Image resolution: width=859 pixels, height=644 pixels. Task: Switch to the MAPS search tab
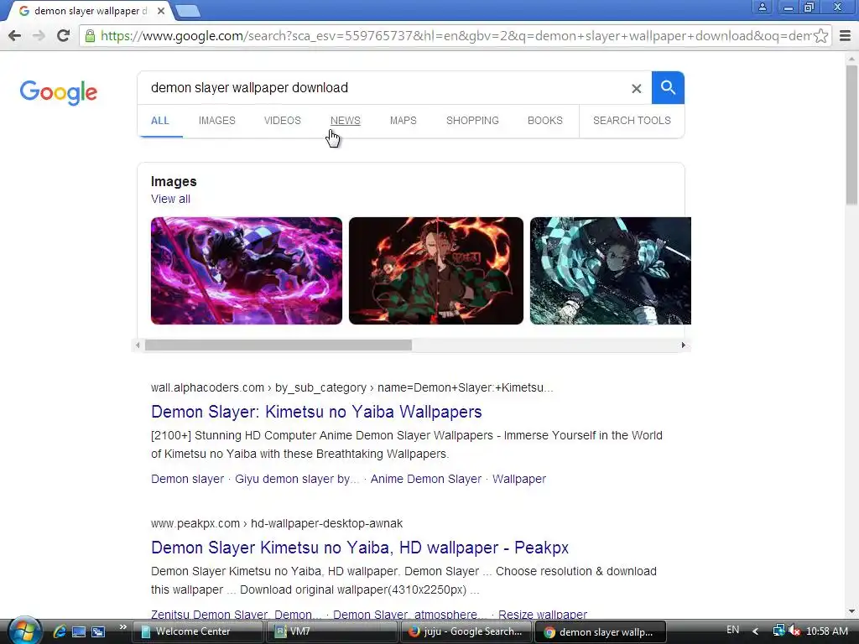[x=403, y=121]
